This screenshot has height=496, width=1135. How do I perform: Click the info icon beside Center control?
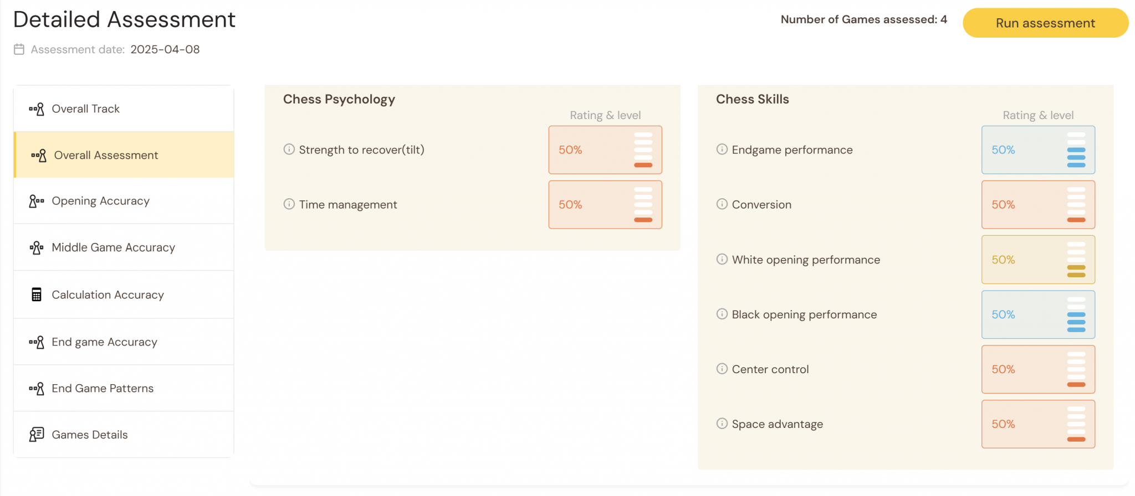(722, 369)
